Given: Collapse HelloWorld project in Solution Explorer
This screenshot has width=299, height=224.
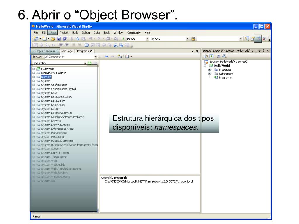Looking at the screenshot, I should (205, 66).
